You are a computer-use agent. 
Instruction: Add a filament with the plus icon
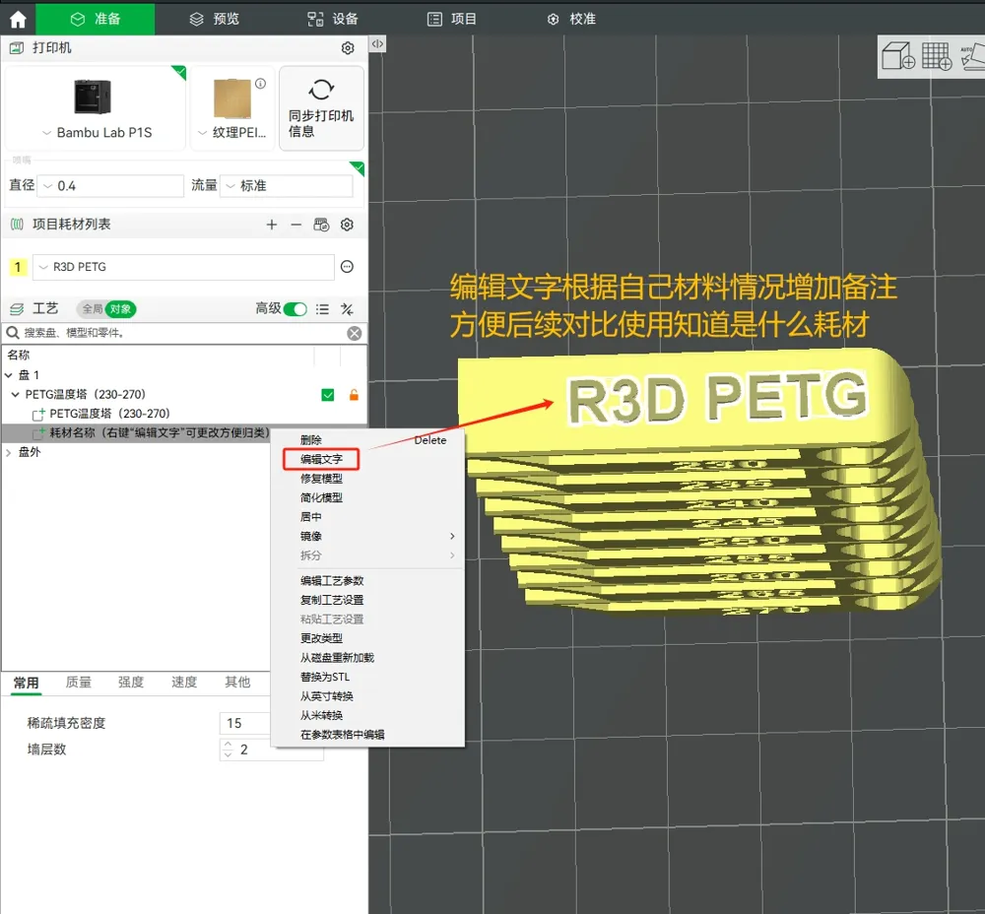pos(272,225)
